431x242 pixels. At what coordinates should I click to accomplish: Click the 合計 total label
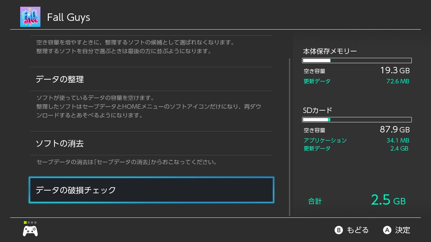315,201
